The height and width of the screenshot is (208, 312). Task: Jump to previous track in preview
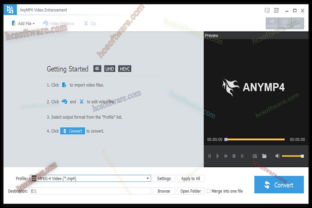coord(210,156)
